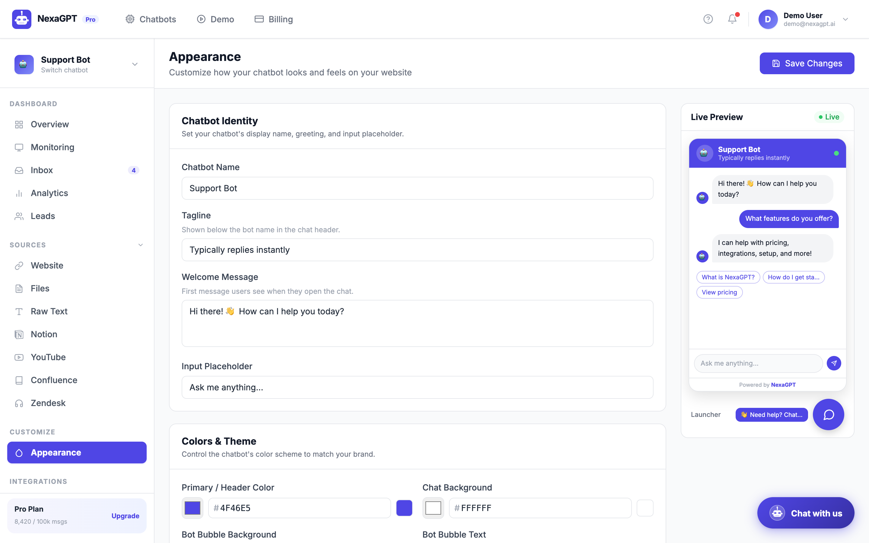Focus the Welcome Message text area
The height and width of the screenshot is (543, 869).
[417, 323]
